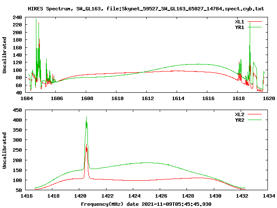Click the 50 y-axis tick label
Viewport: 277px width, 208px height.
[19, 190]
